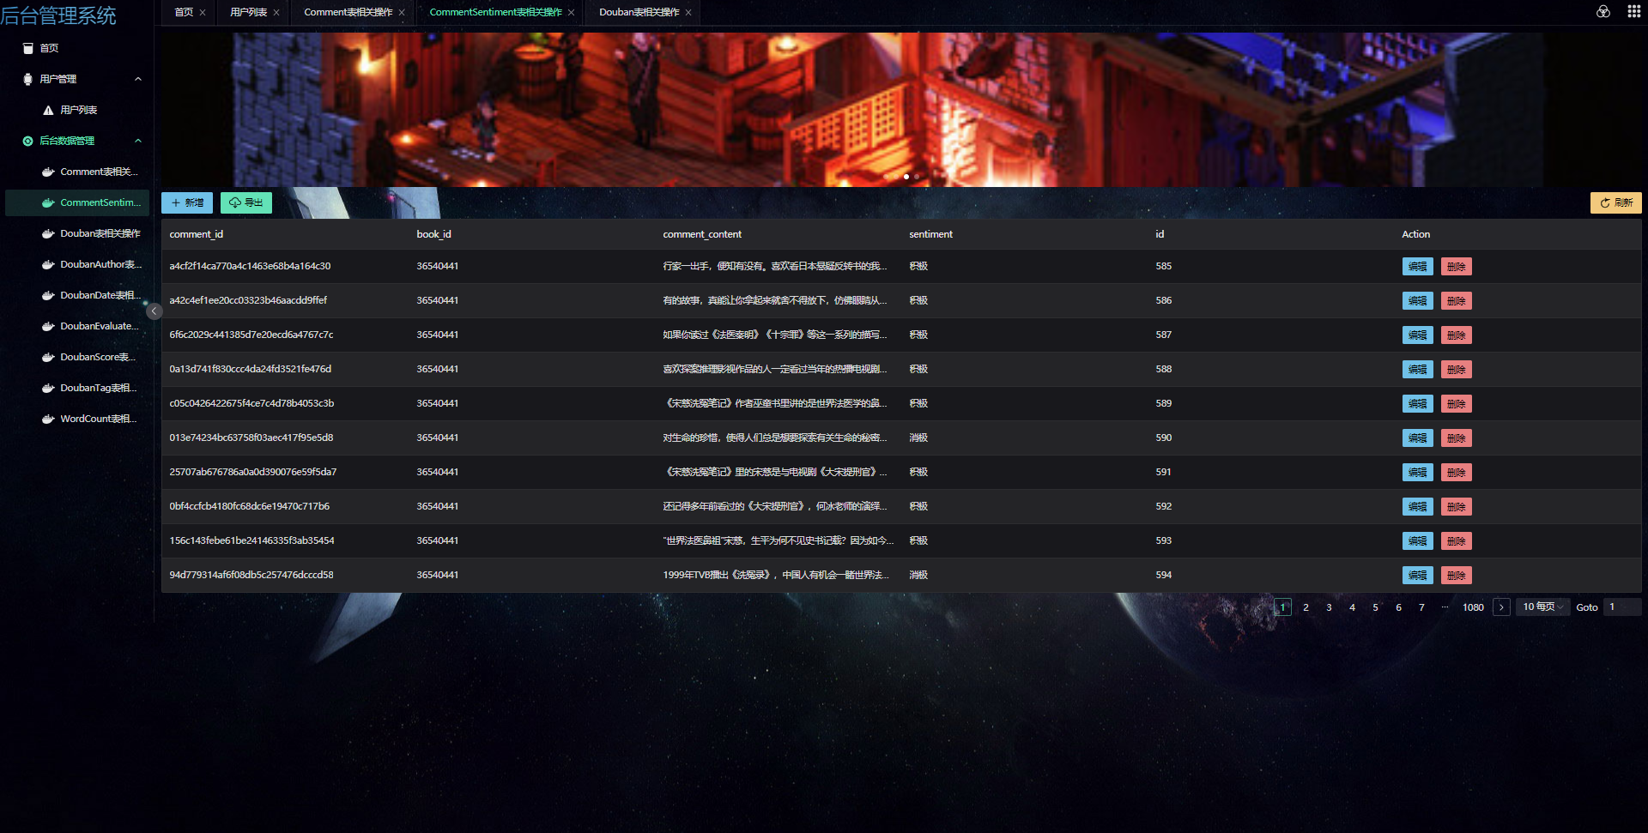Viewport: 1648px width, 833px height.
Task: Open DoubanDate表 sidebar item
Action: point(77,295)
